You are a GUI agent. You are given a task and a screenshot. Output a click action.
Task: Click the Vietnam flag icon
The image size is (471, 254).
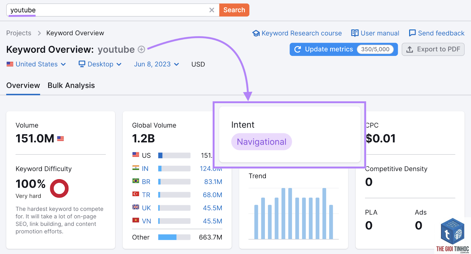coord(136,220)
